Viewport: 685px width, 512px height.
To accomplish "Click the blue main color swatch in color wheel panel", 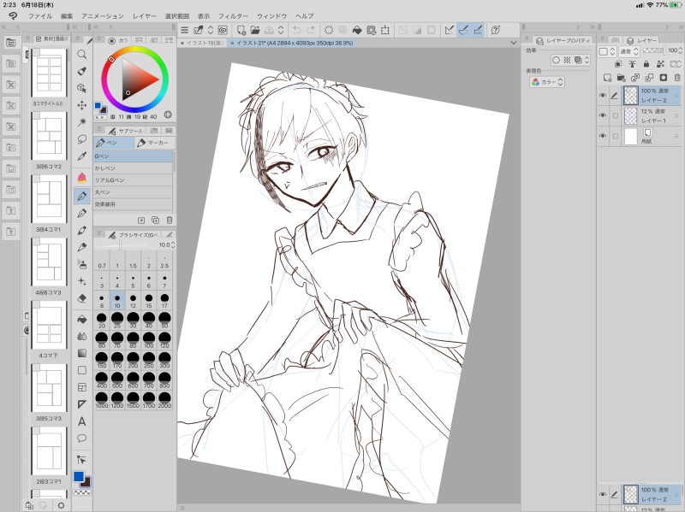I will (x=98, y=105).
